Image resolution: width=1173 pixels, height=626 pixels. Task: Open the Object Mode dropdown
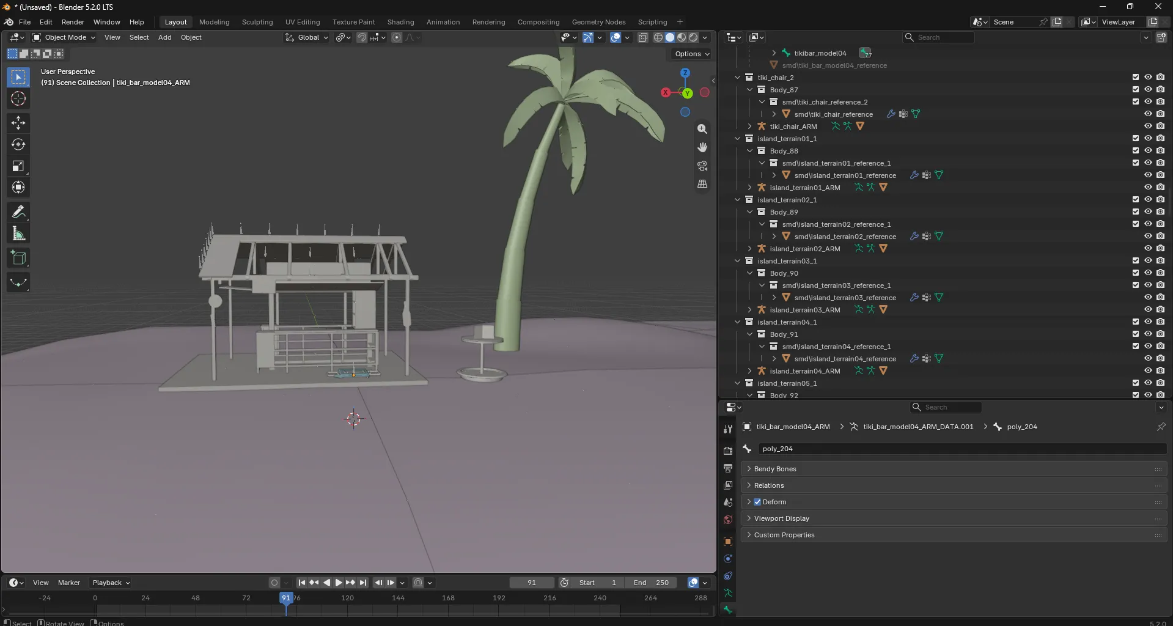click(x=64, y=37)
